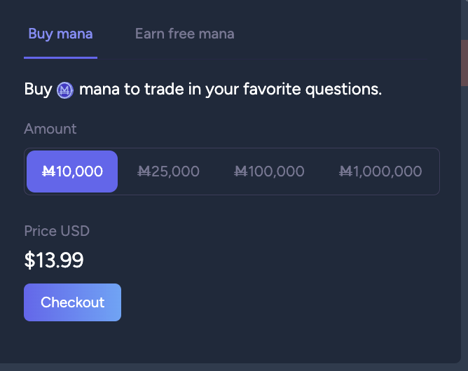The width and height of the screenshot is (468, 371).
Task: Click the blue underline under Buy mana
Action: click(60, 57)
